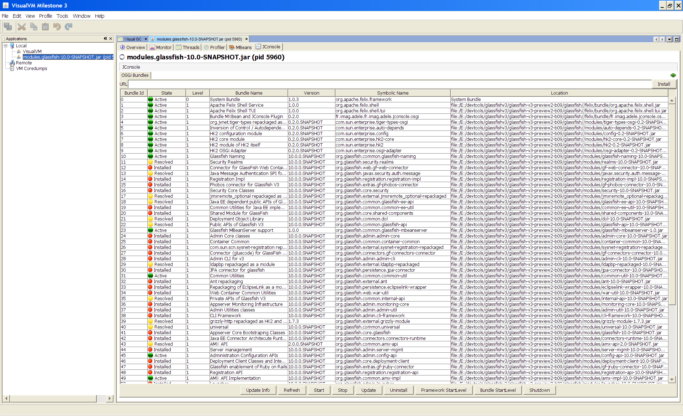Switch to the MBeans tab
This screenshot has width=683, height=416.
240,47
